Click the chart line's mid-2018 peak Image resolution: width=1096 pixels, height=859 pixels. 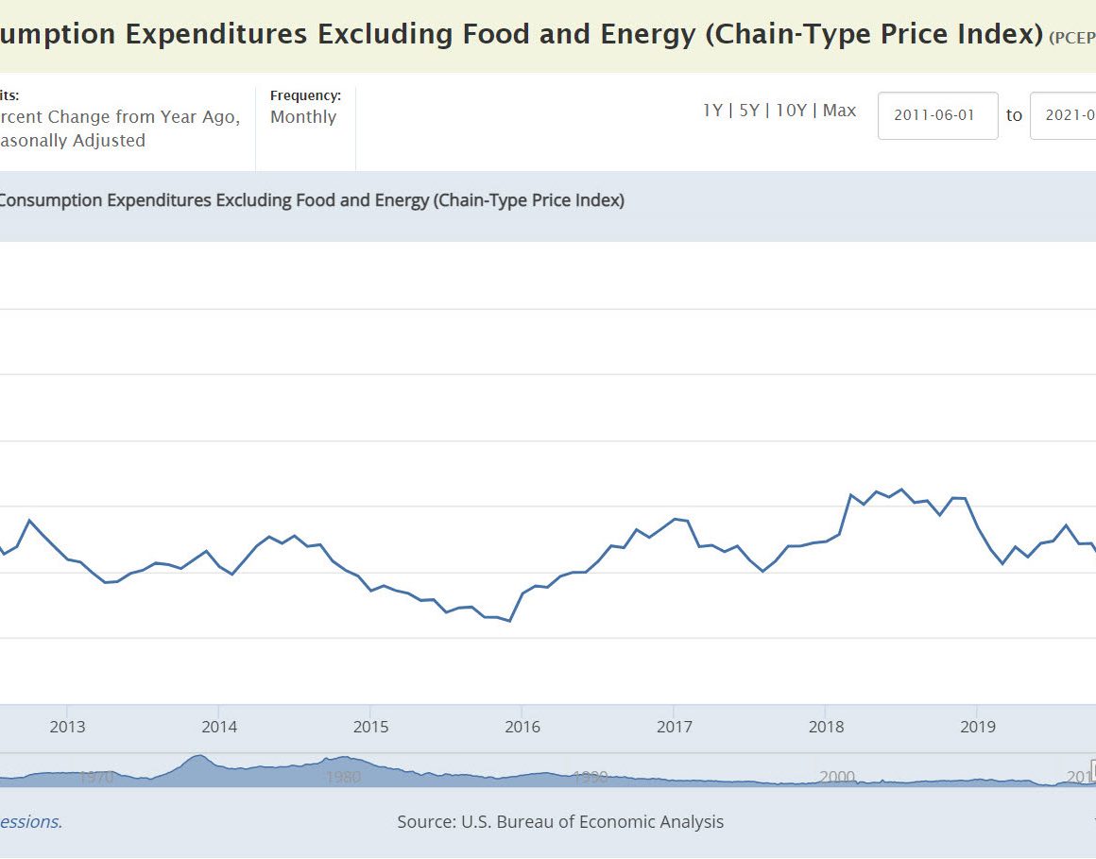pyautogui.click(x=901, y=490)
